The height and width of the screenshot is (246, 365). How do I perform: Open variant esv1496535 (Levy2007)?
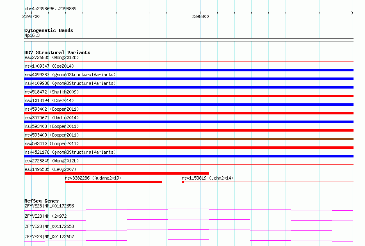click(50, 169)
